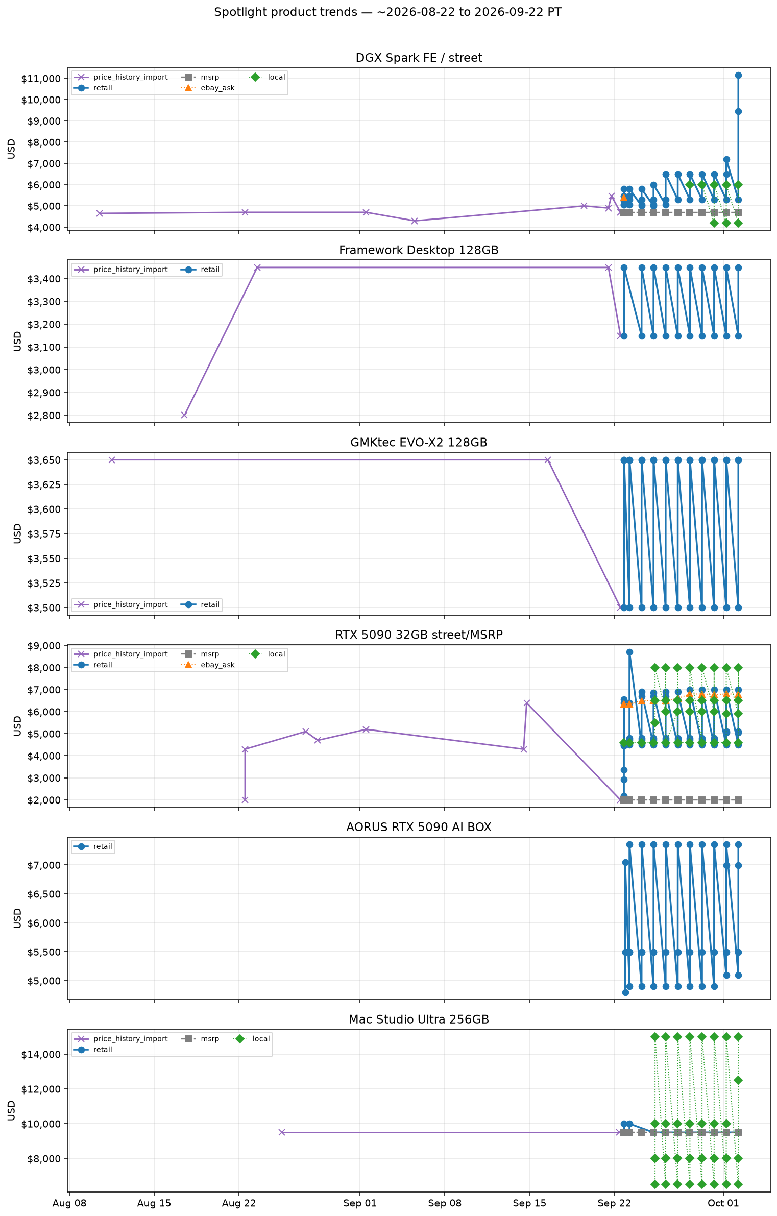Select the 'Sep 08' date axis label
This screenshot has width=777, height=1216.
tap(445, 1203)
